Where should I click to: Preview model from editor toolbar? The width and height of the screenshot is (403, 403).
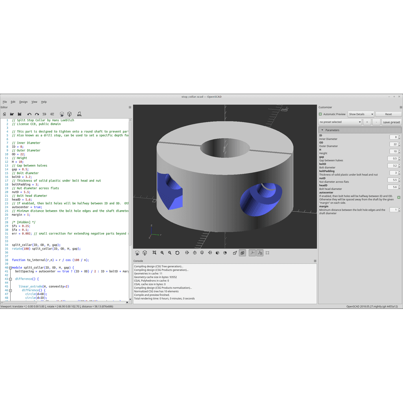tap(62, 114)
